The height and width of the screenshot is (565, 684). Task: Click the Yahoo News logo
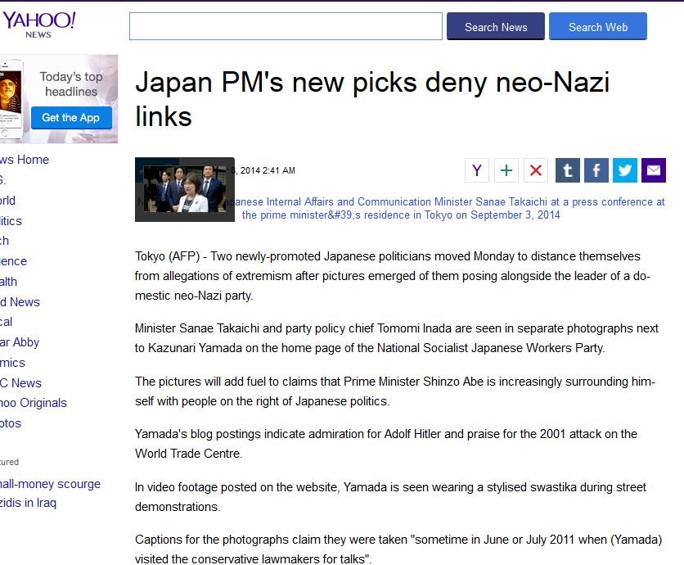39,25
